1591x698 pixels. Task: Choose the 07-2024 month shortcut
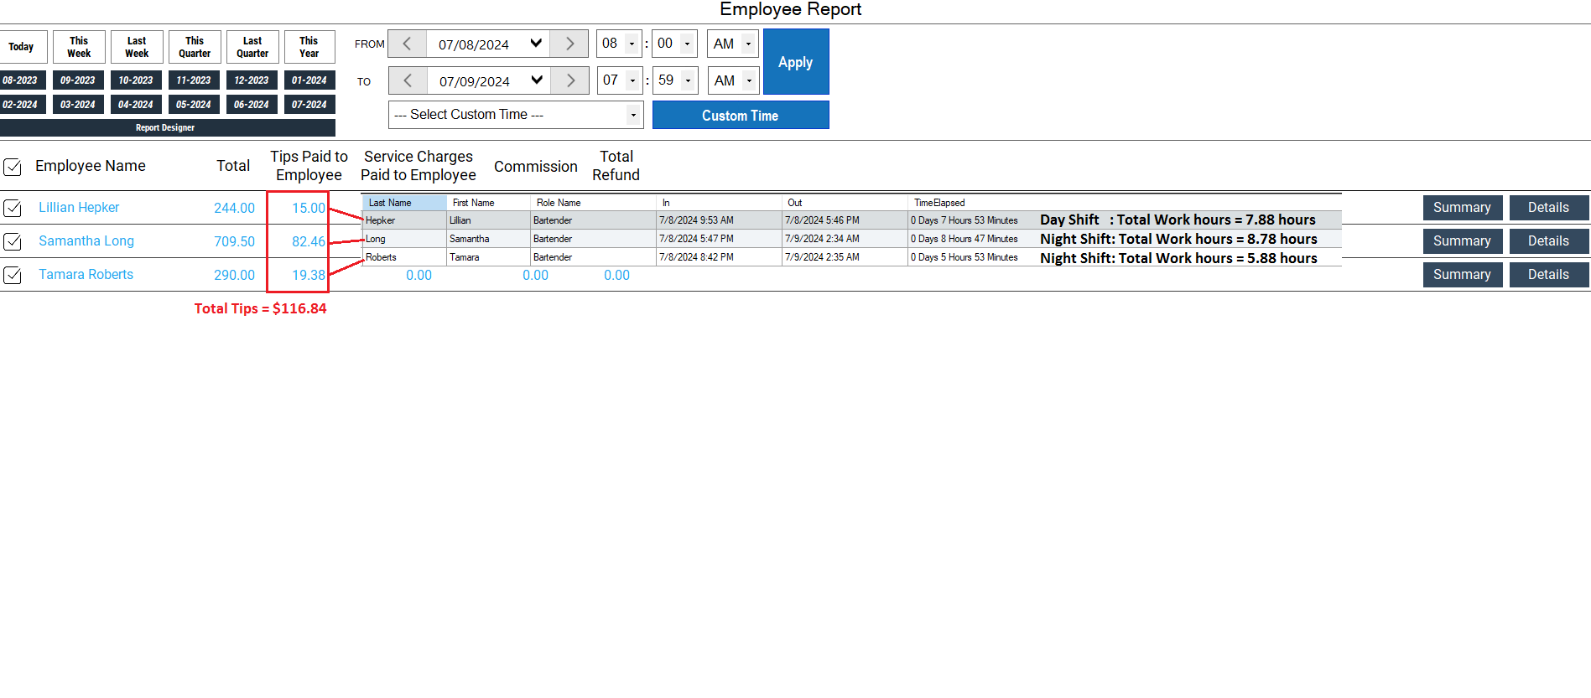(x=309, y=105)
